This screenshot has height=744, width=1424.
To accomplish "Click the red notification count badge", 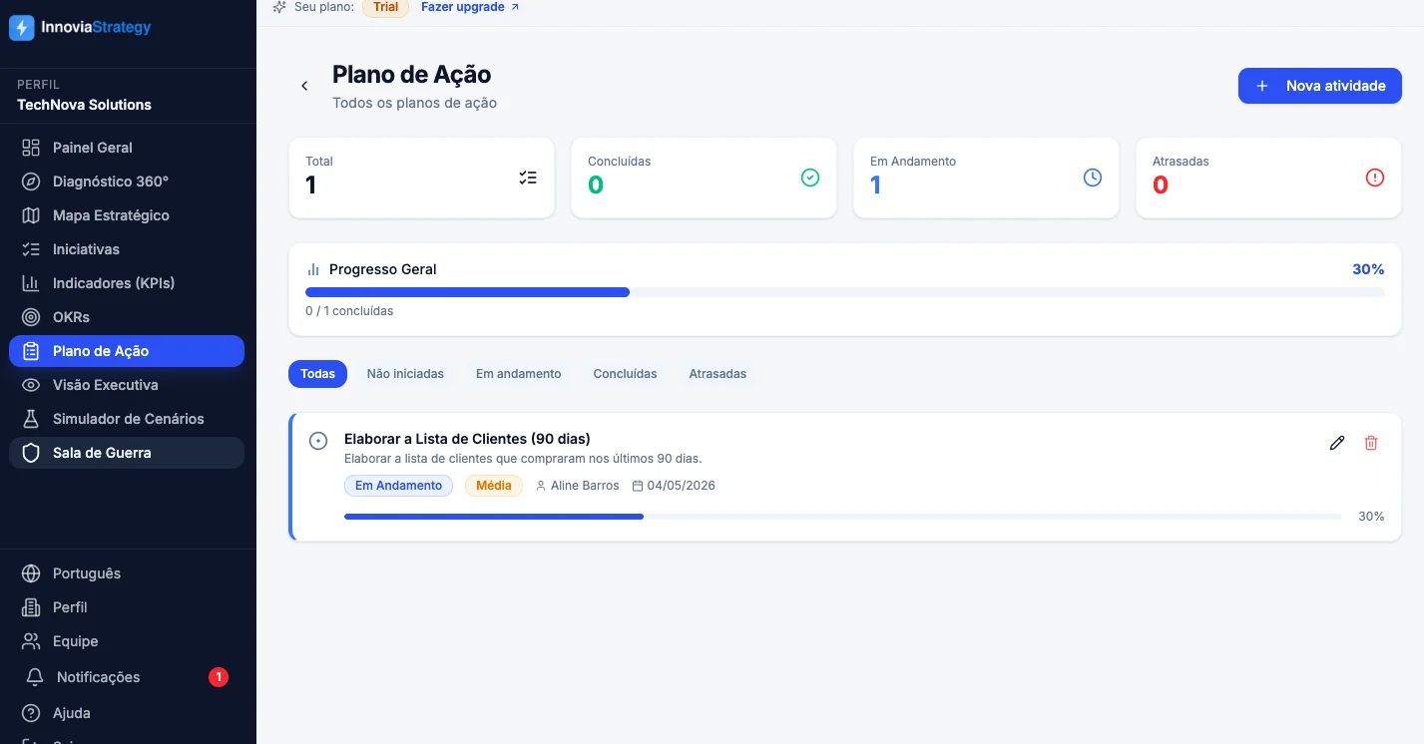I will (x=219, y=677).
